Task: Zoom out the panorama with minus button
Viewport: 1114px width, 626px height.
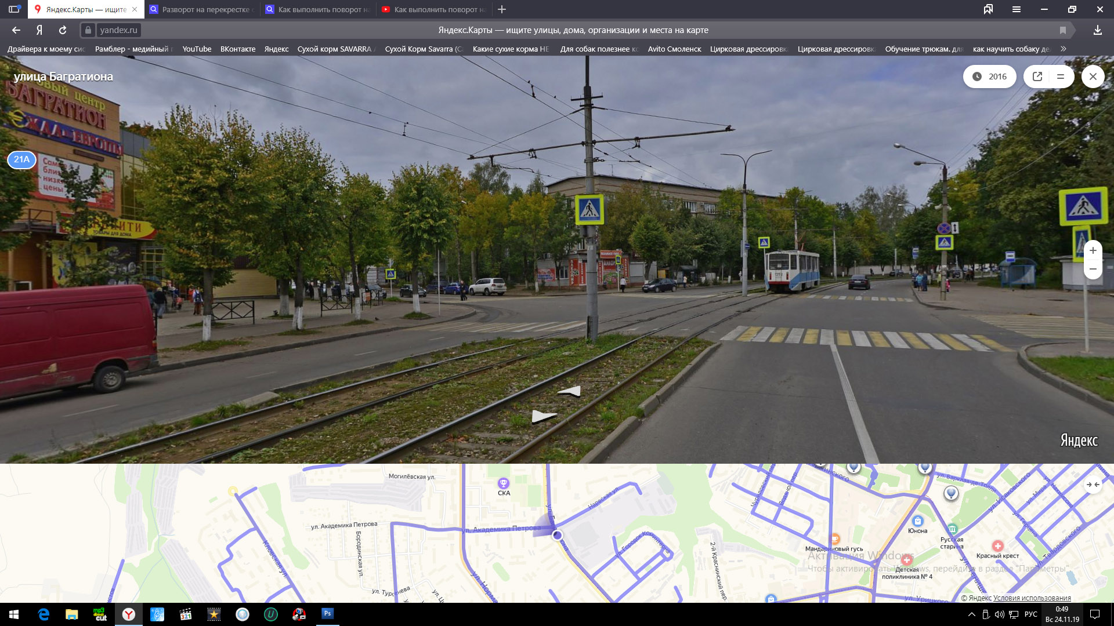Action: (x=1093, y=269)
